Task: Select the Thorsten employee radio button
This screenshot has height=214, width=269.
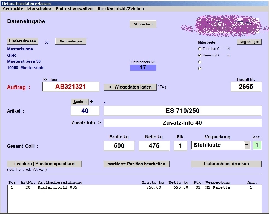Action: coord(199,49)
